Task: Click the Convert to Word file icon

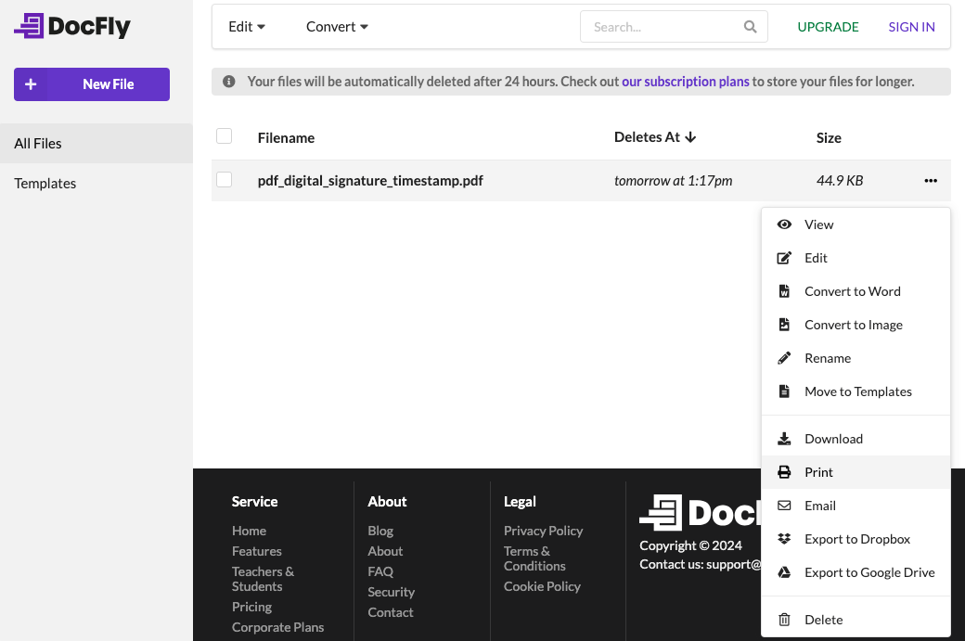Action: [784, 291]
